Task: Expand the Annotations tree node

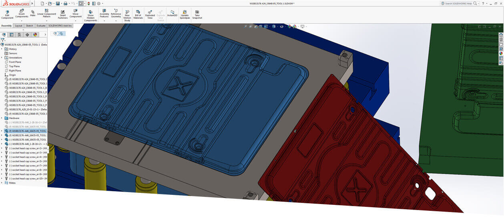Action: click(x=2, y=57)
